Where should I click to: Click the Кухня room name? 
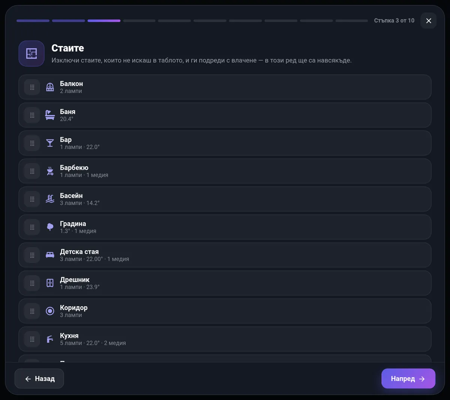tap(69, 336)
